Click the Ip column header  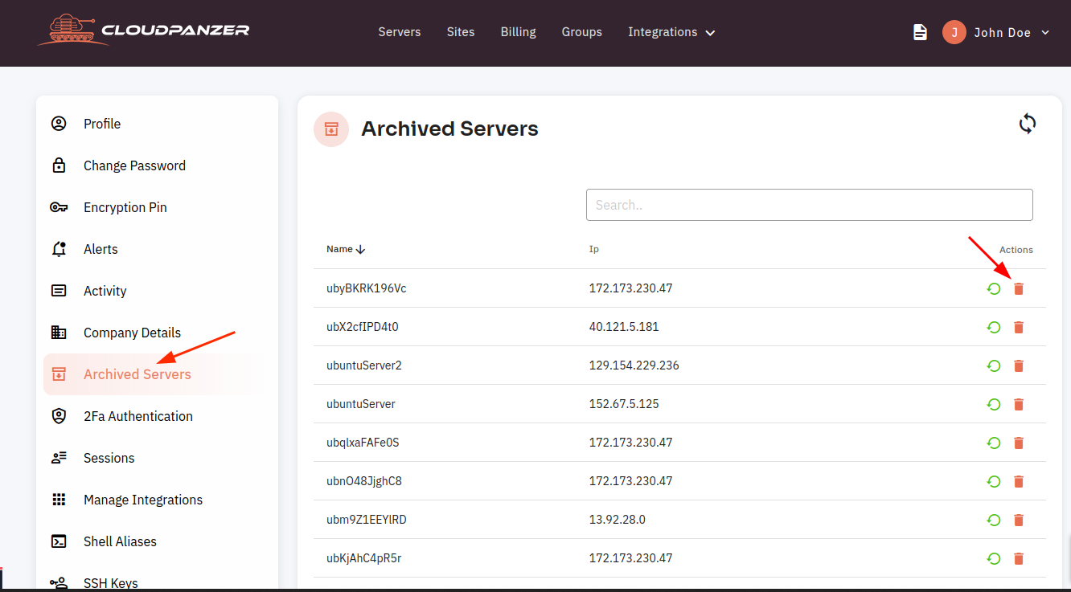coord(594,249)
